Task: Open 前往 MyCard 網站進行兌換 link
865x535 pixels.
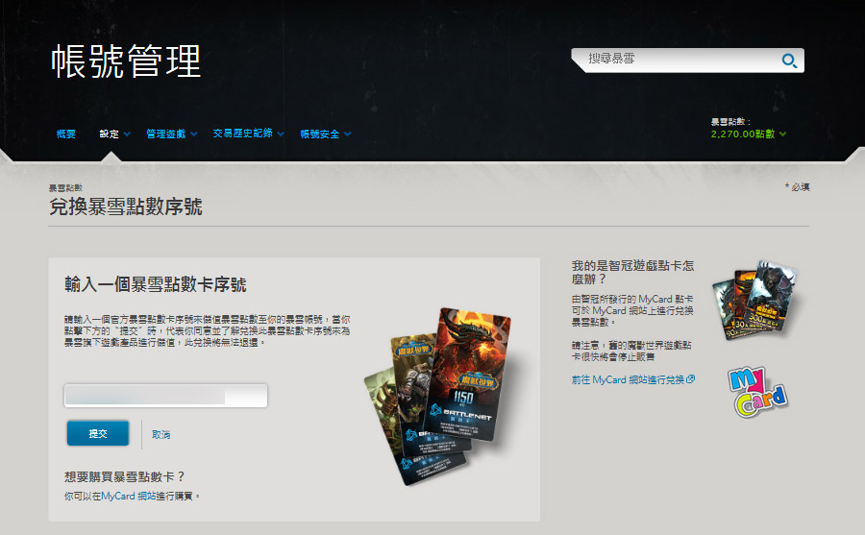Action: [x=628, y=379]
